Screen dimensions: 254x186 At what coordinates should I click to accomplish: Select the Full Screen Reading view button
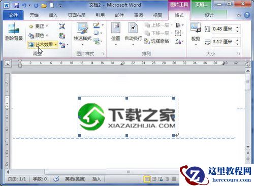[x=154, y=179]
